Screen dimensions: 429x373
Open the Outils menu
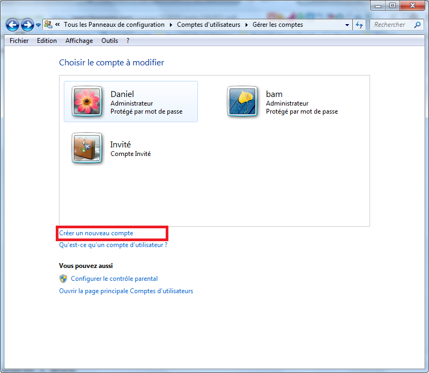[110, 41]
